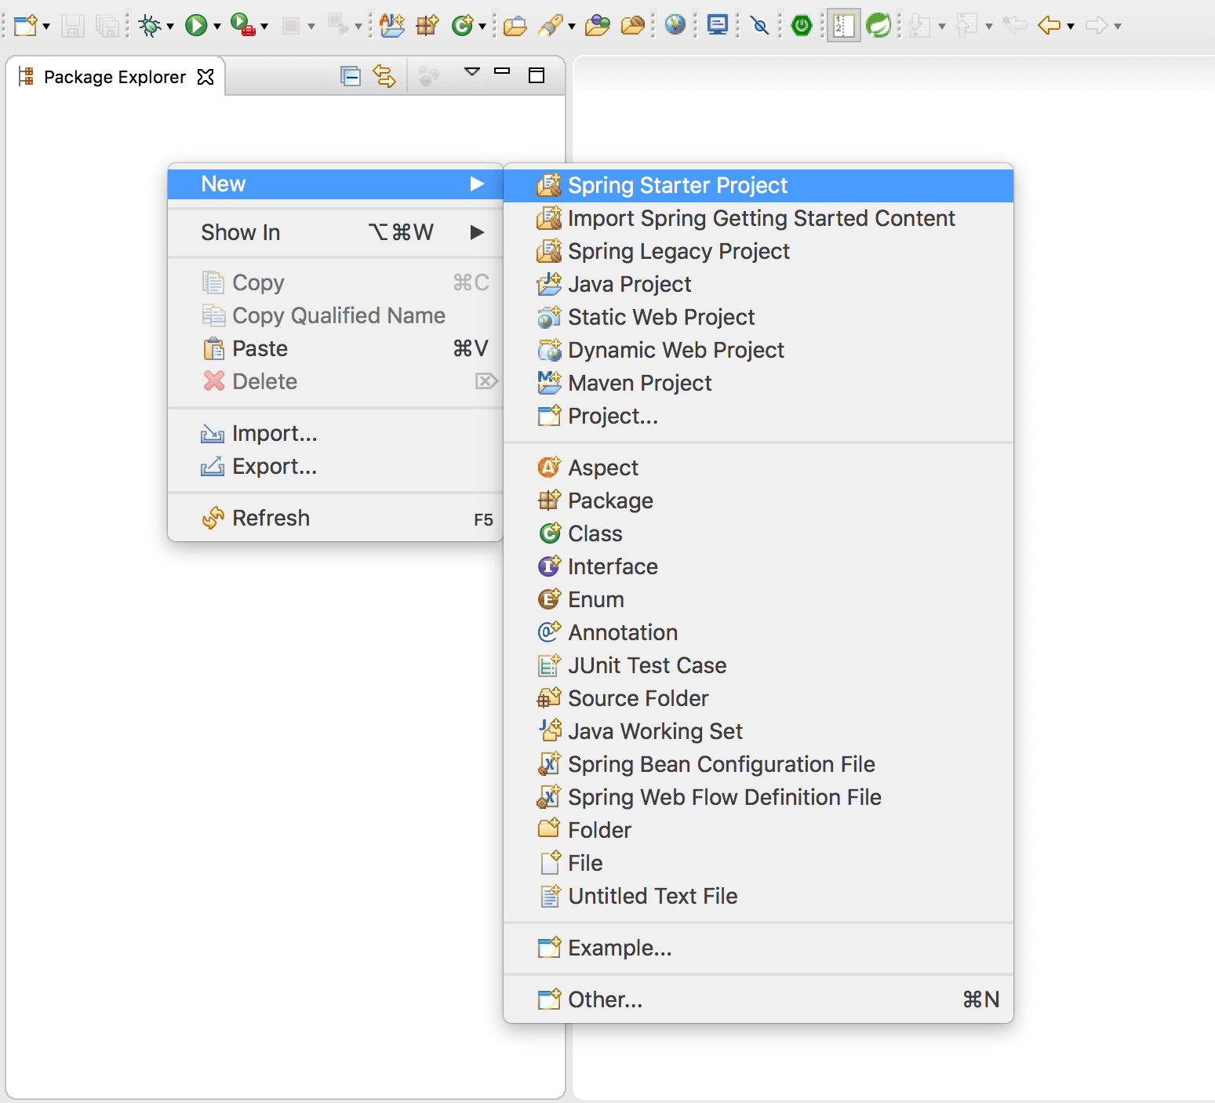Open the Back history dropdown arrow

click(x=1071, y=27)
